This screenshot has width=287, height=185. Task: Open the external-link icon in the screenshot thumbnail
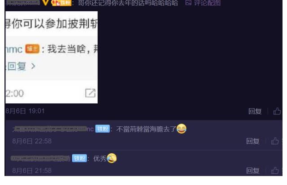click(x=91, y=93)
